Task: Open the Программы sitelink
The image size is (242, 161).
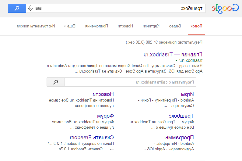Action: click(179, 138)
